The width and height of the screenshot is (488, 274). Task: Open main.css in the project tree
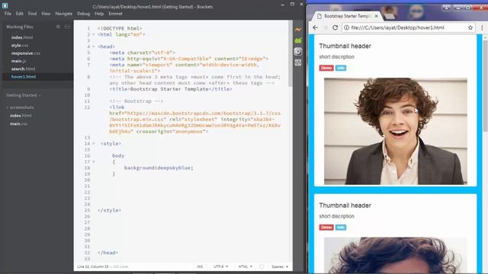(x=18, y=123)
